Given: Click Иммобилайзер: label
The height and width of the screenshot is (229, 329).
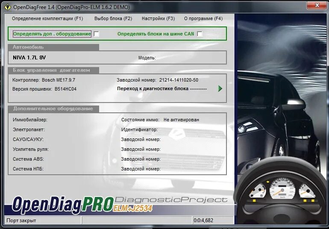Looking at the screenshot, I should pos(30,120).
